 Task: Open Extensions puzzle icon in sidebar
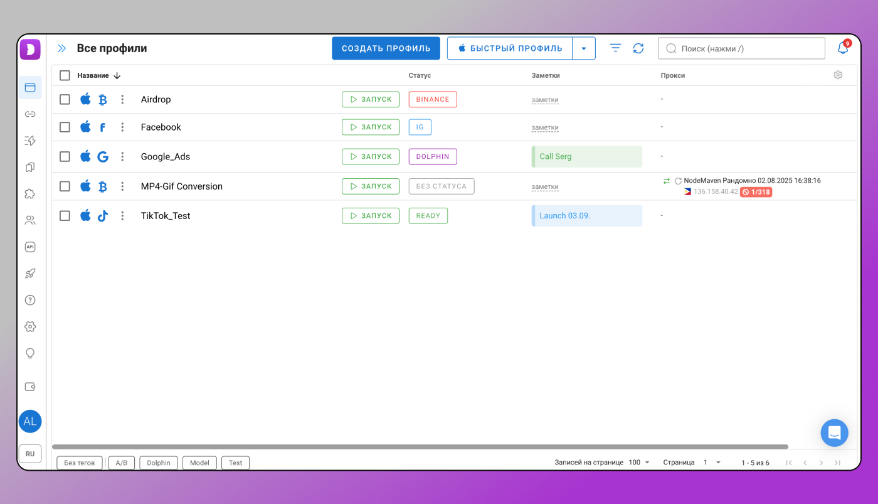30,194
